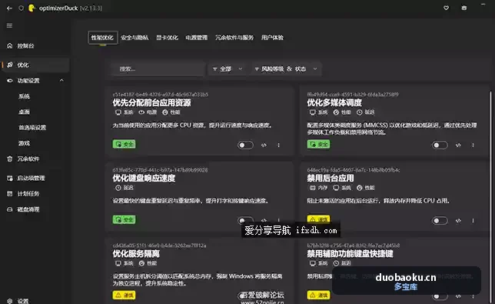Image resolution: width=495 pixels, height=304 pixels.
Task: Open 系统 under 功能设置
Action: [x=24, y=96]
